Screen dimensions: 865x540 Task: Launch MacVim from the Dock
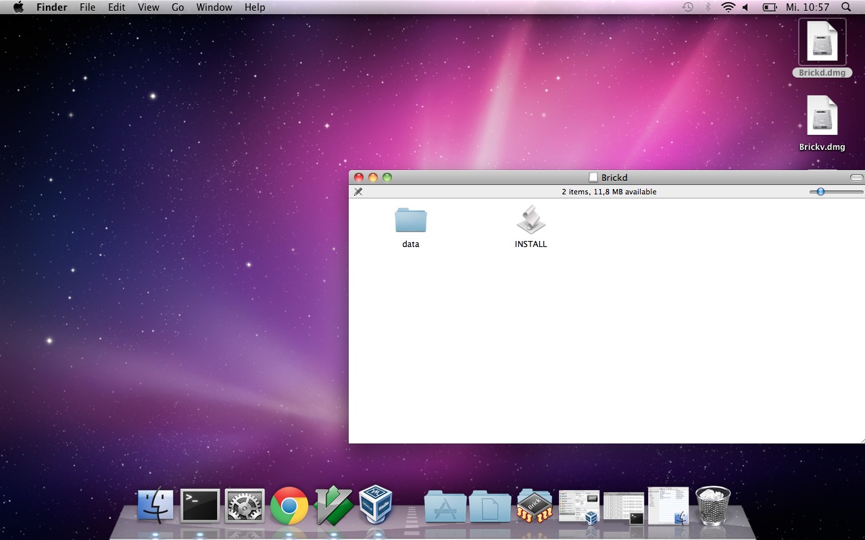pyautogui.click(x=333, y=506)
